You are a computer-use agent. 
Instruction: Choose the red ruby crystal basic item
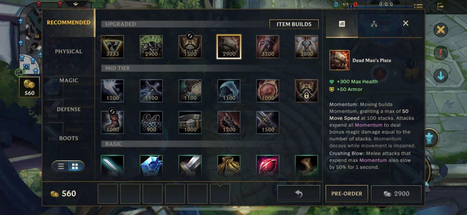point(268,166)
